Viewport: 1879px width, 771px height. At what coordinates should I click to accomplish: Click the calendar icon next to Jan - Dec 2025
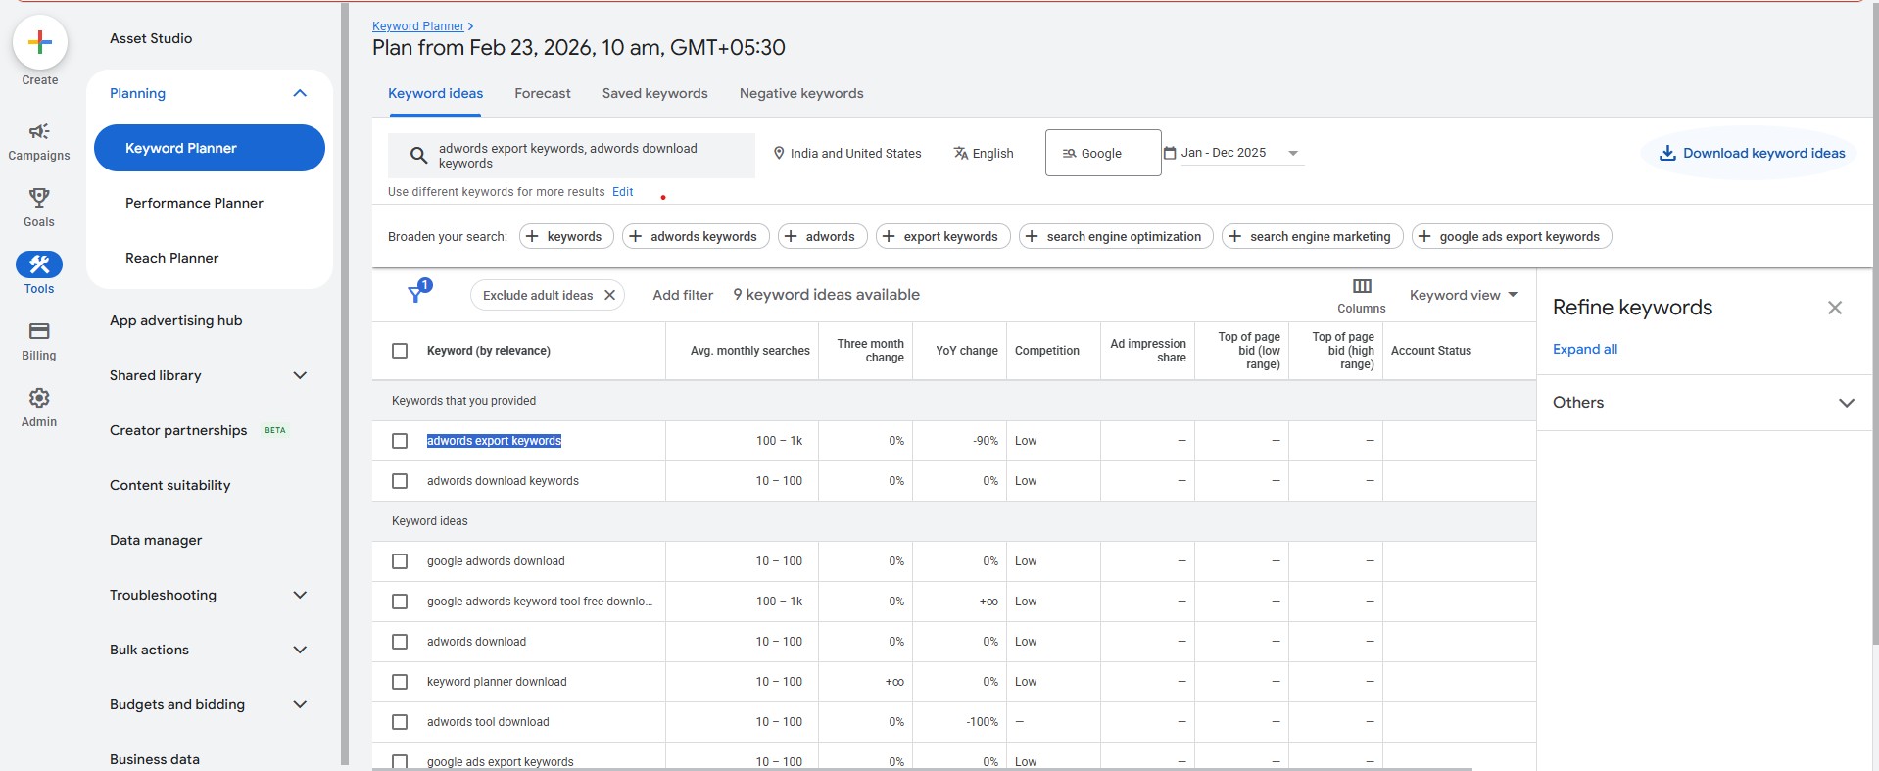(1170, 153)
